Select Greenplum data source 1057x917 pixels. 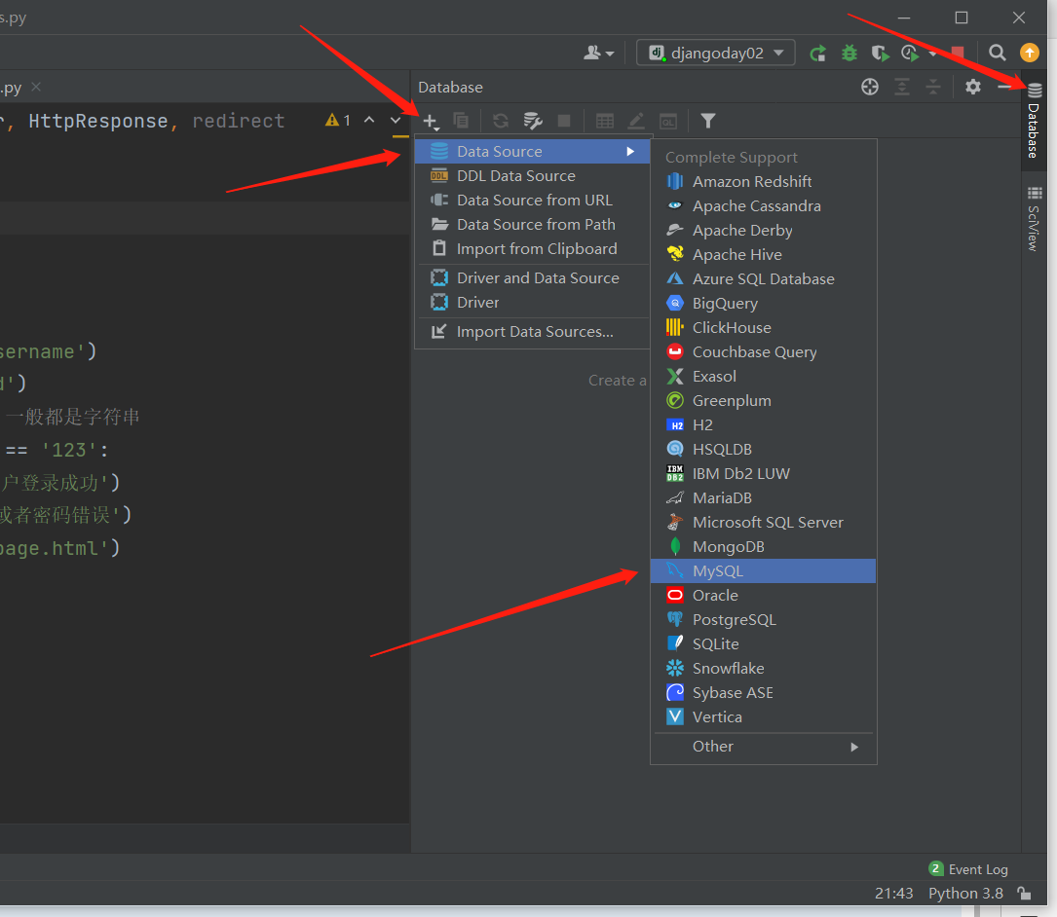coord(763,400)
